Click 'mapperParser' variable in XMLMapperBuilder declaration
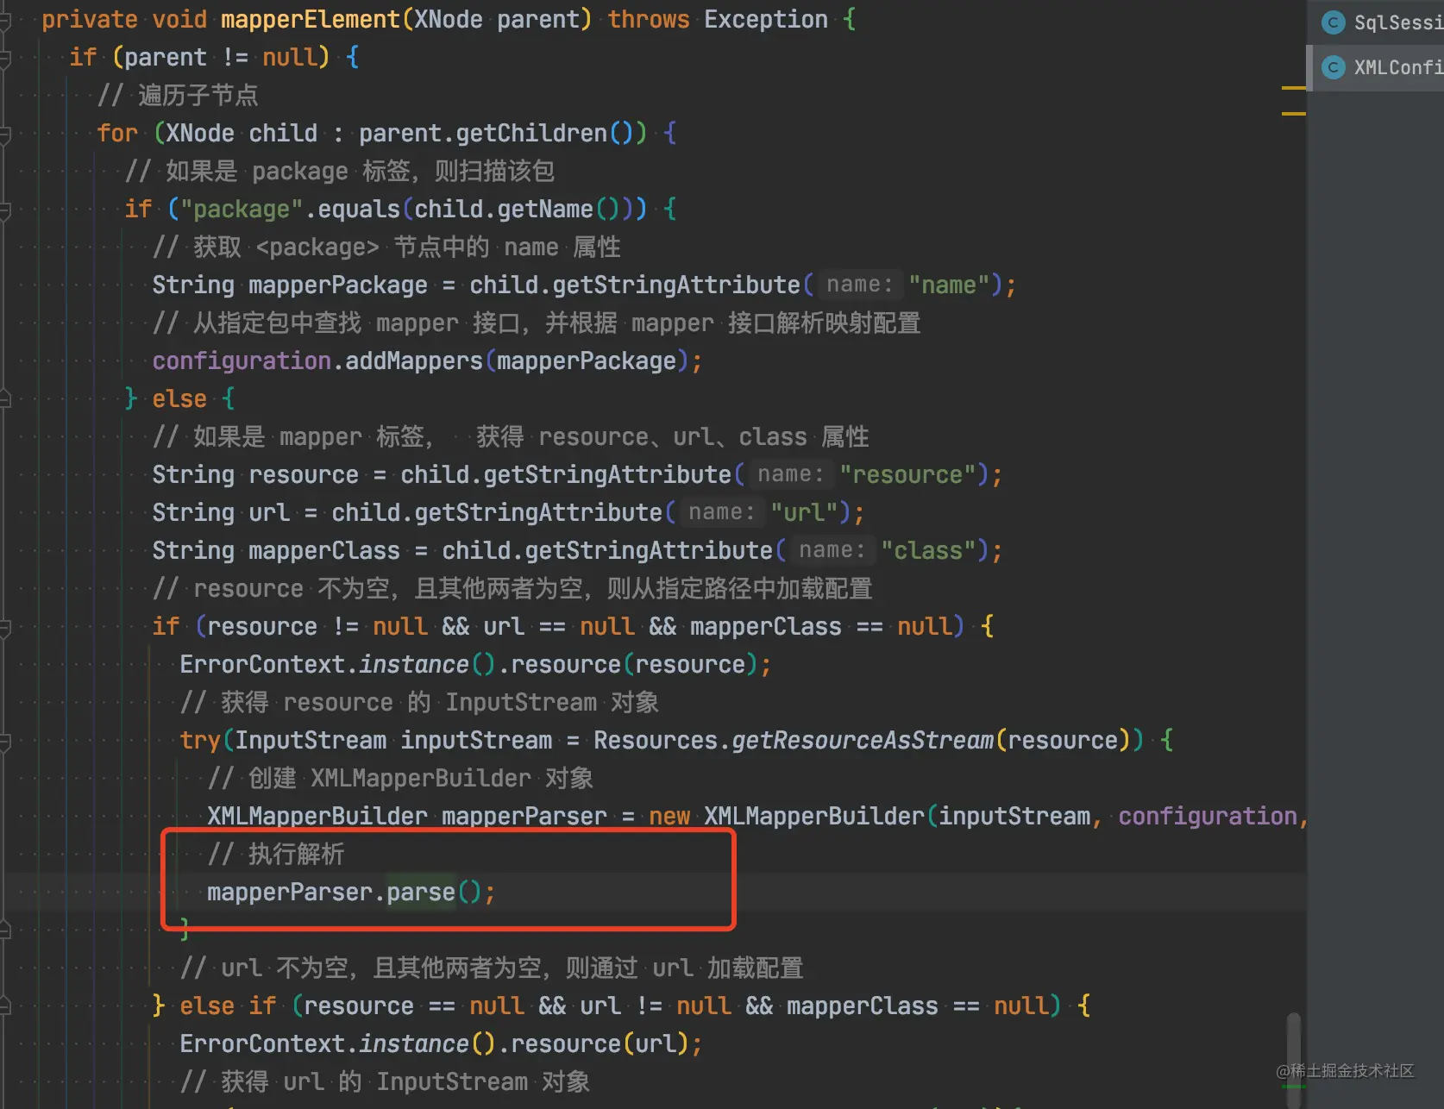 point(524,817)
